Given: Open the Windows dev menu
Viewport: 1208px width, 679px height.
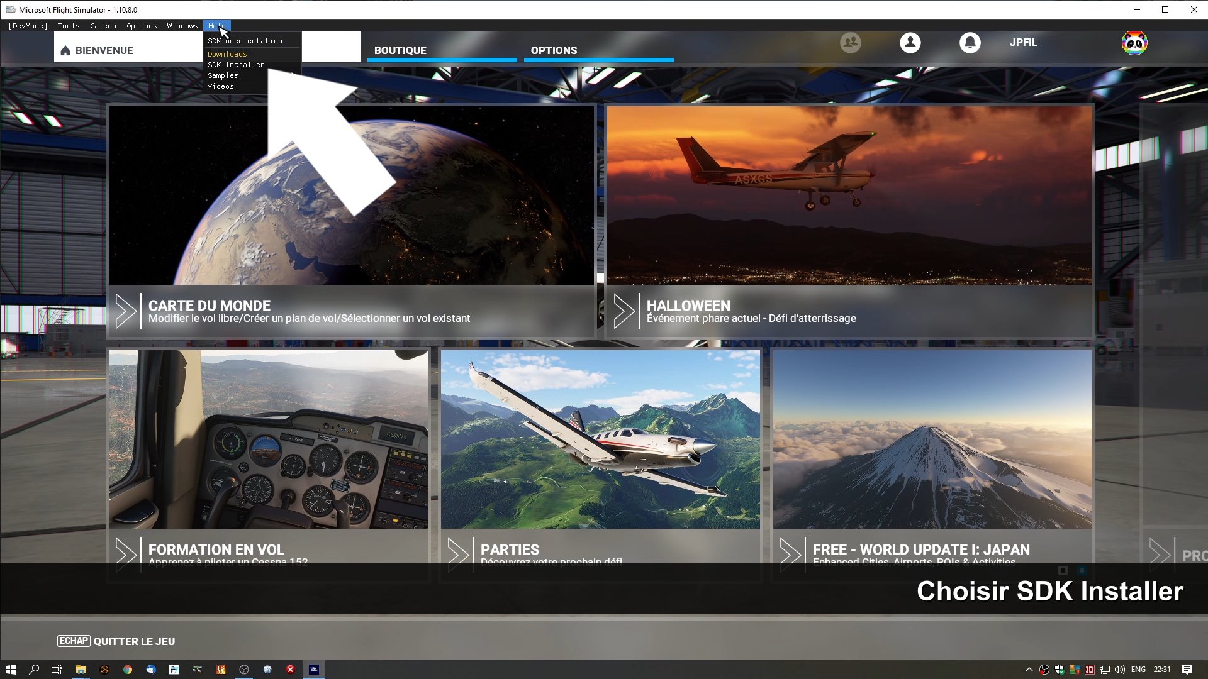Looking at the screenshot, I should (182, 26).
